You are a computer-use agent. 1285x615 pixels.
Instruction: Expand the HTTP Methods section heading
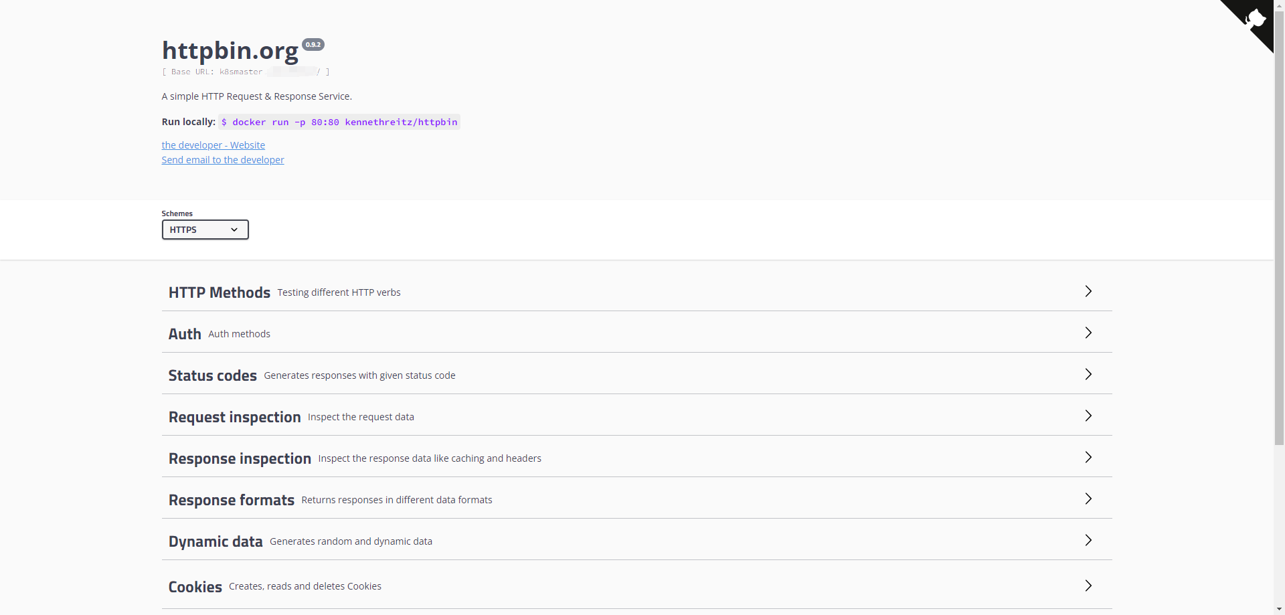(220, 292)
